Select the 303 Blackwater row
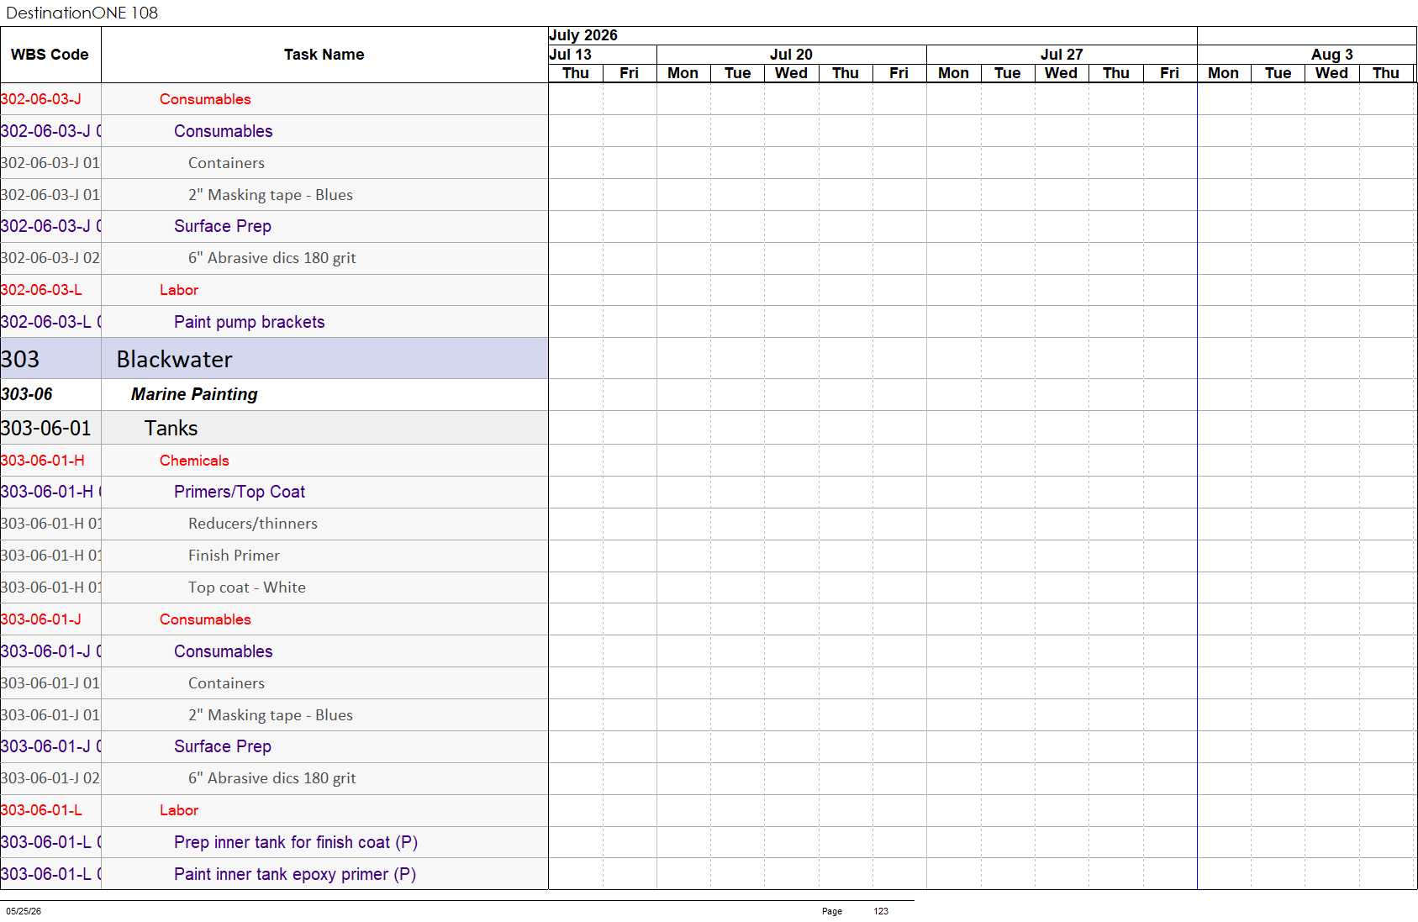Viewport: 1418px width, 922px height. pyautogui.click(x=274, y=359)
